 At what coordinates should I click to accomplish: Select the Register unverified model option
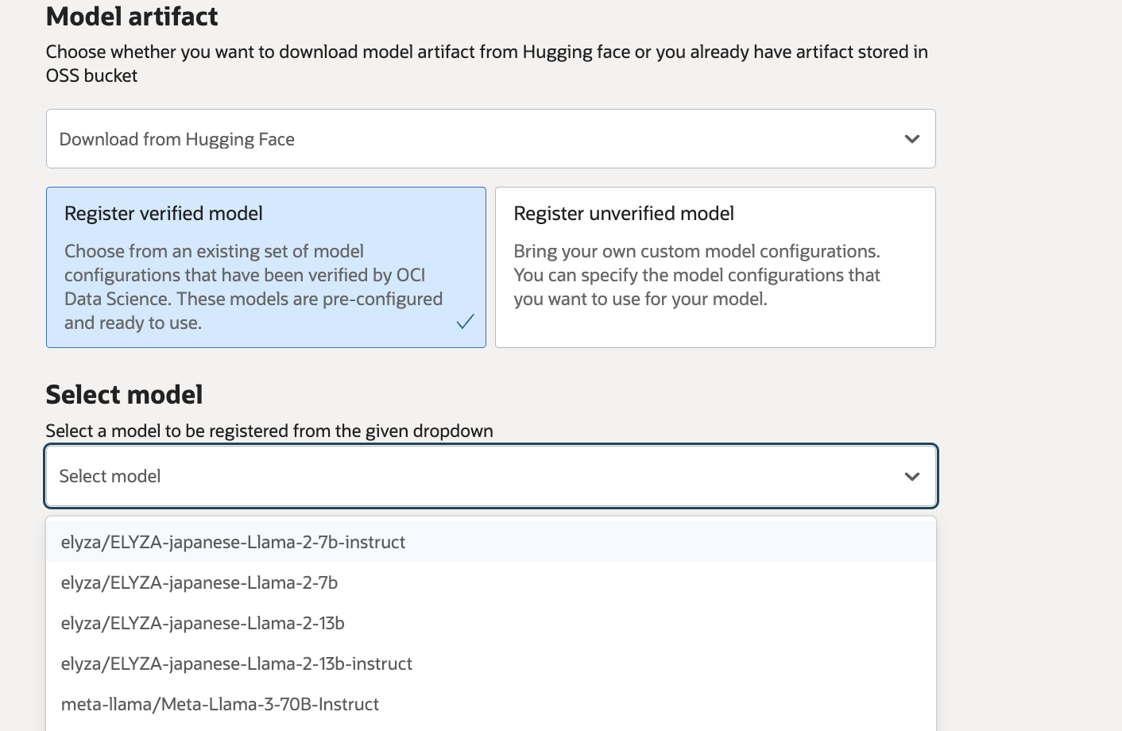(x=714, y=267)
